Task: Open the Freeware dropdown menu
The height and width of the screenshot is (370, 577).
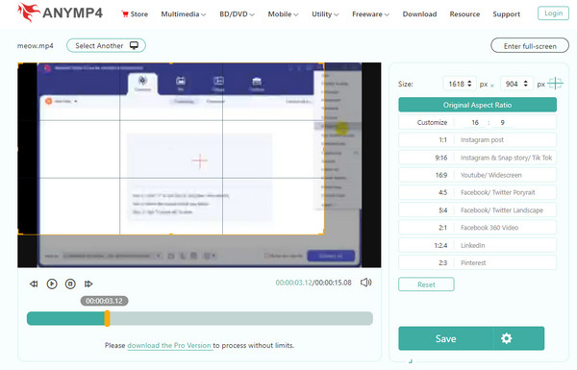Action: pos(370,14)
